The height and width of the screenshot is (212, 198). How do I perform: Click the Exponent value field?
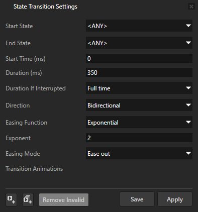[x=139, y=138]
